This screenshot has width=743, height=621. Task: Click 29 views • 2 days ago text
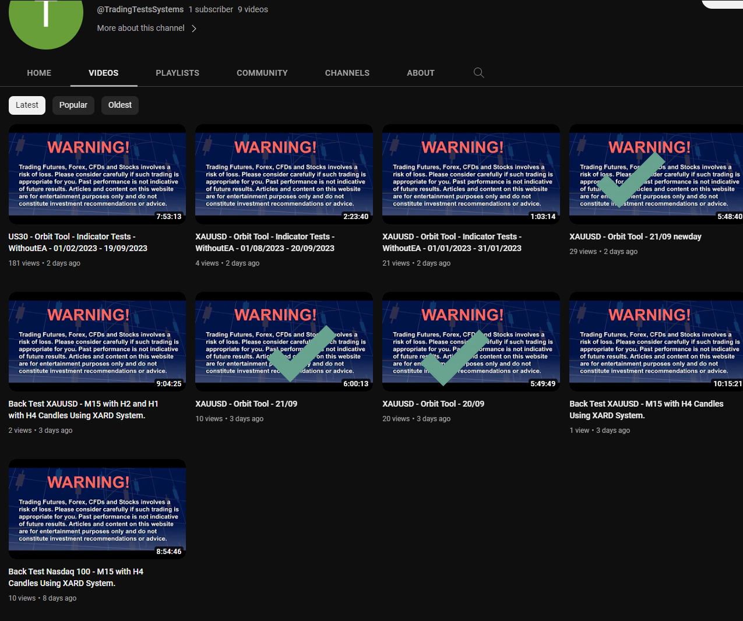click(x=604, y=252)
